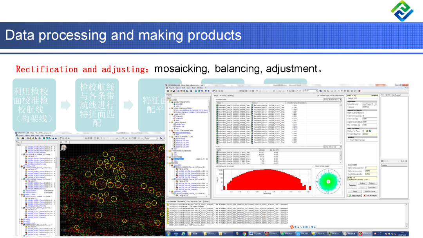Toggle Use Auto Tie Planes checkbox
The width and height of the screenshot is (423, 238).
coord(363,131)
